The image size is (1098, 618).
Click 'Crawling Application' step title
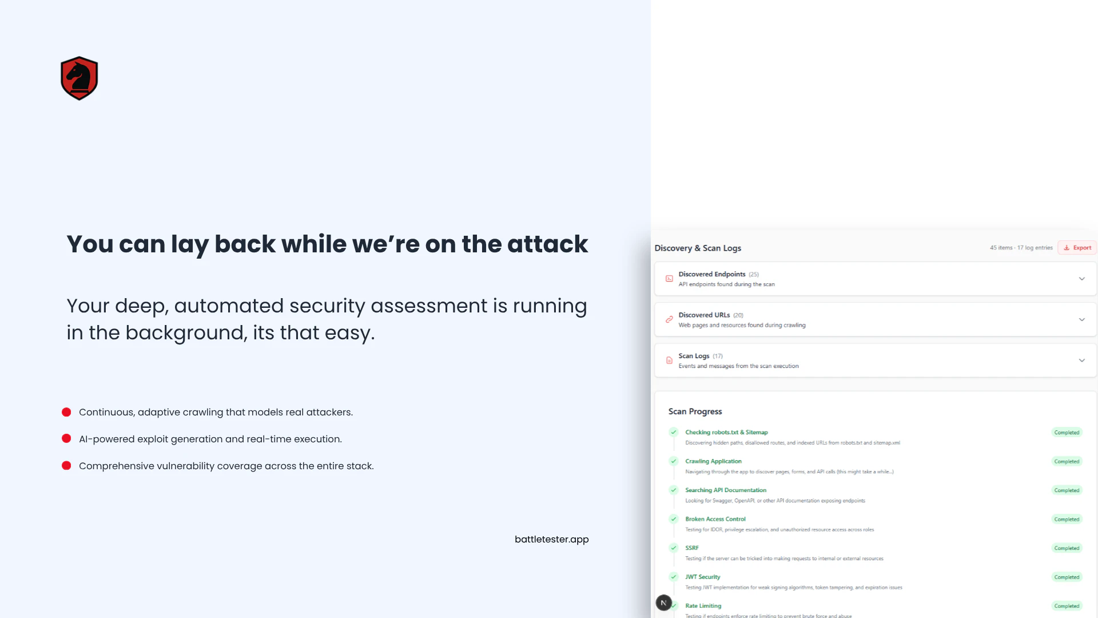[x=713, y=461]
